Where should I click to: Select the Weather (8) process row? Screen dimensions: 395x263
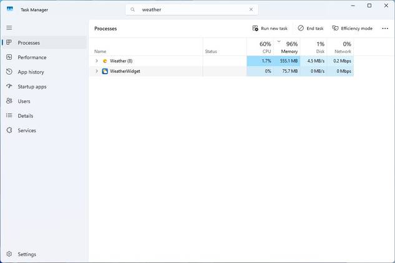[x=222, y=61]
